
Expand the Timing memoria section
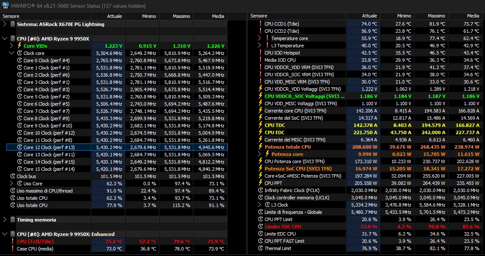(5, 220)
